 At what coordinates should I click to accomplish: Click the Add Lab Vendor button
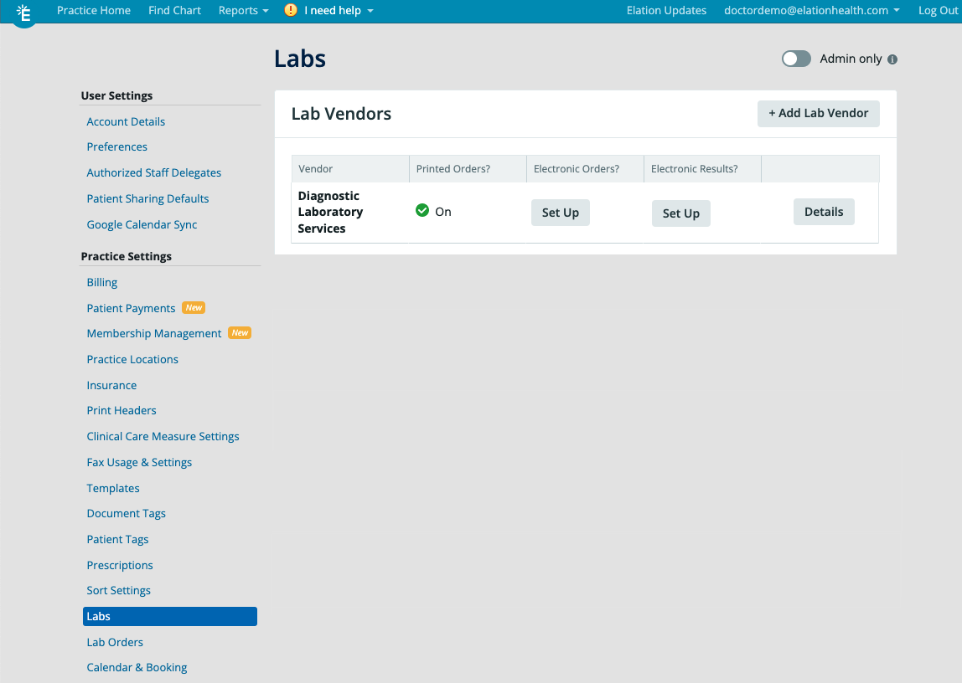[819, 113]
